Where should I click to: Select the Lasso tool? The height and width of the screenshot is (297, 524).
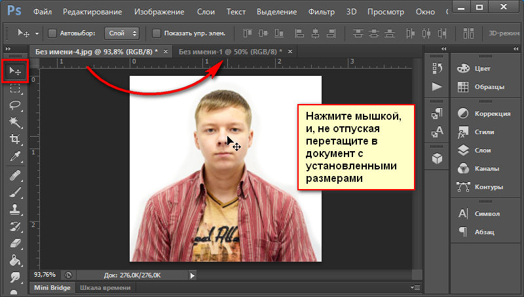[15, 105]
